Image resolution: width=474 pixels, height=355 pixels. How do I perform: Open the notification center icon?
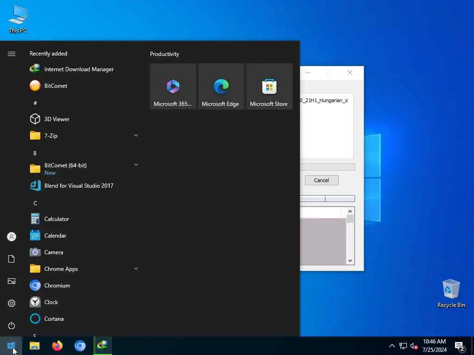460,347
